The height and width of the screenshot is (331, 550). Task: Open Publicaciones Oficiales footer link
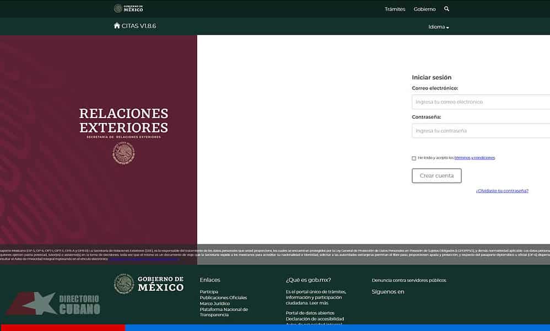[x=223, y=298]
